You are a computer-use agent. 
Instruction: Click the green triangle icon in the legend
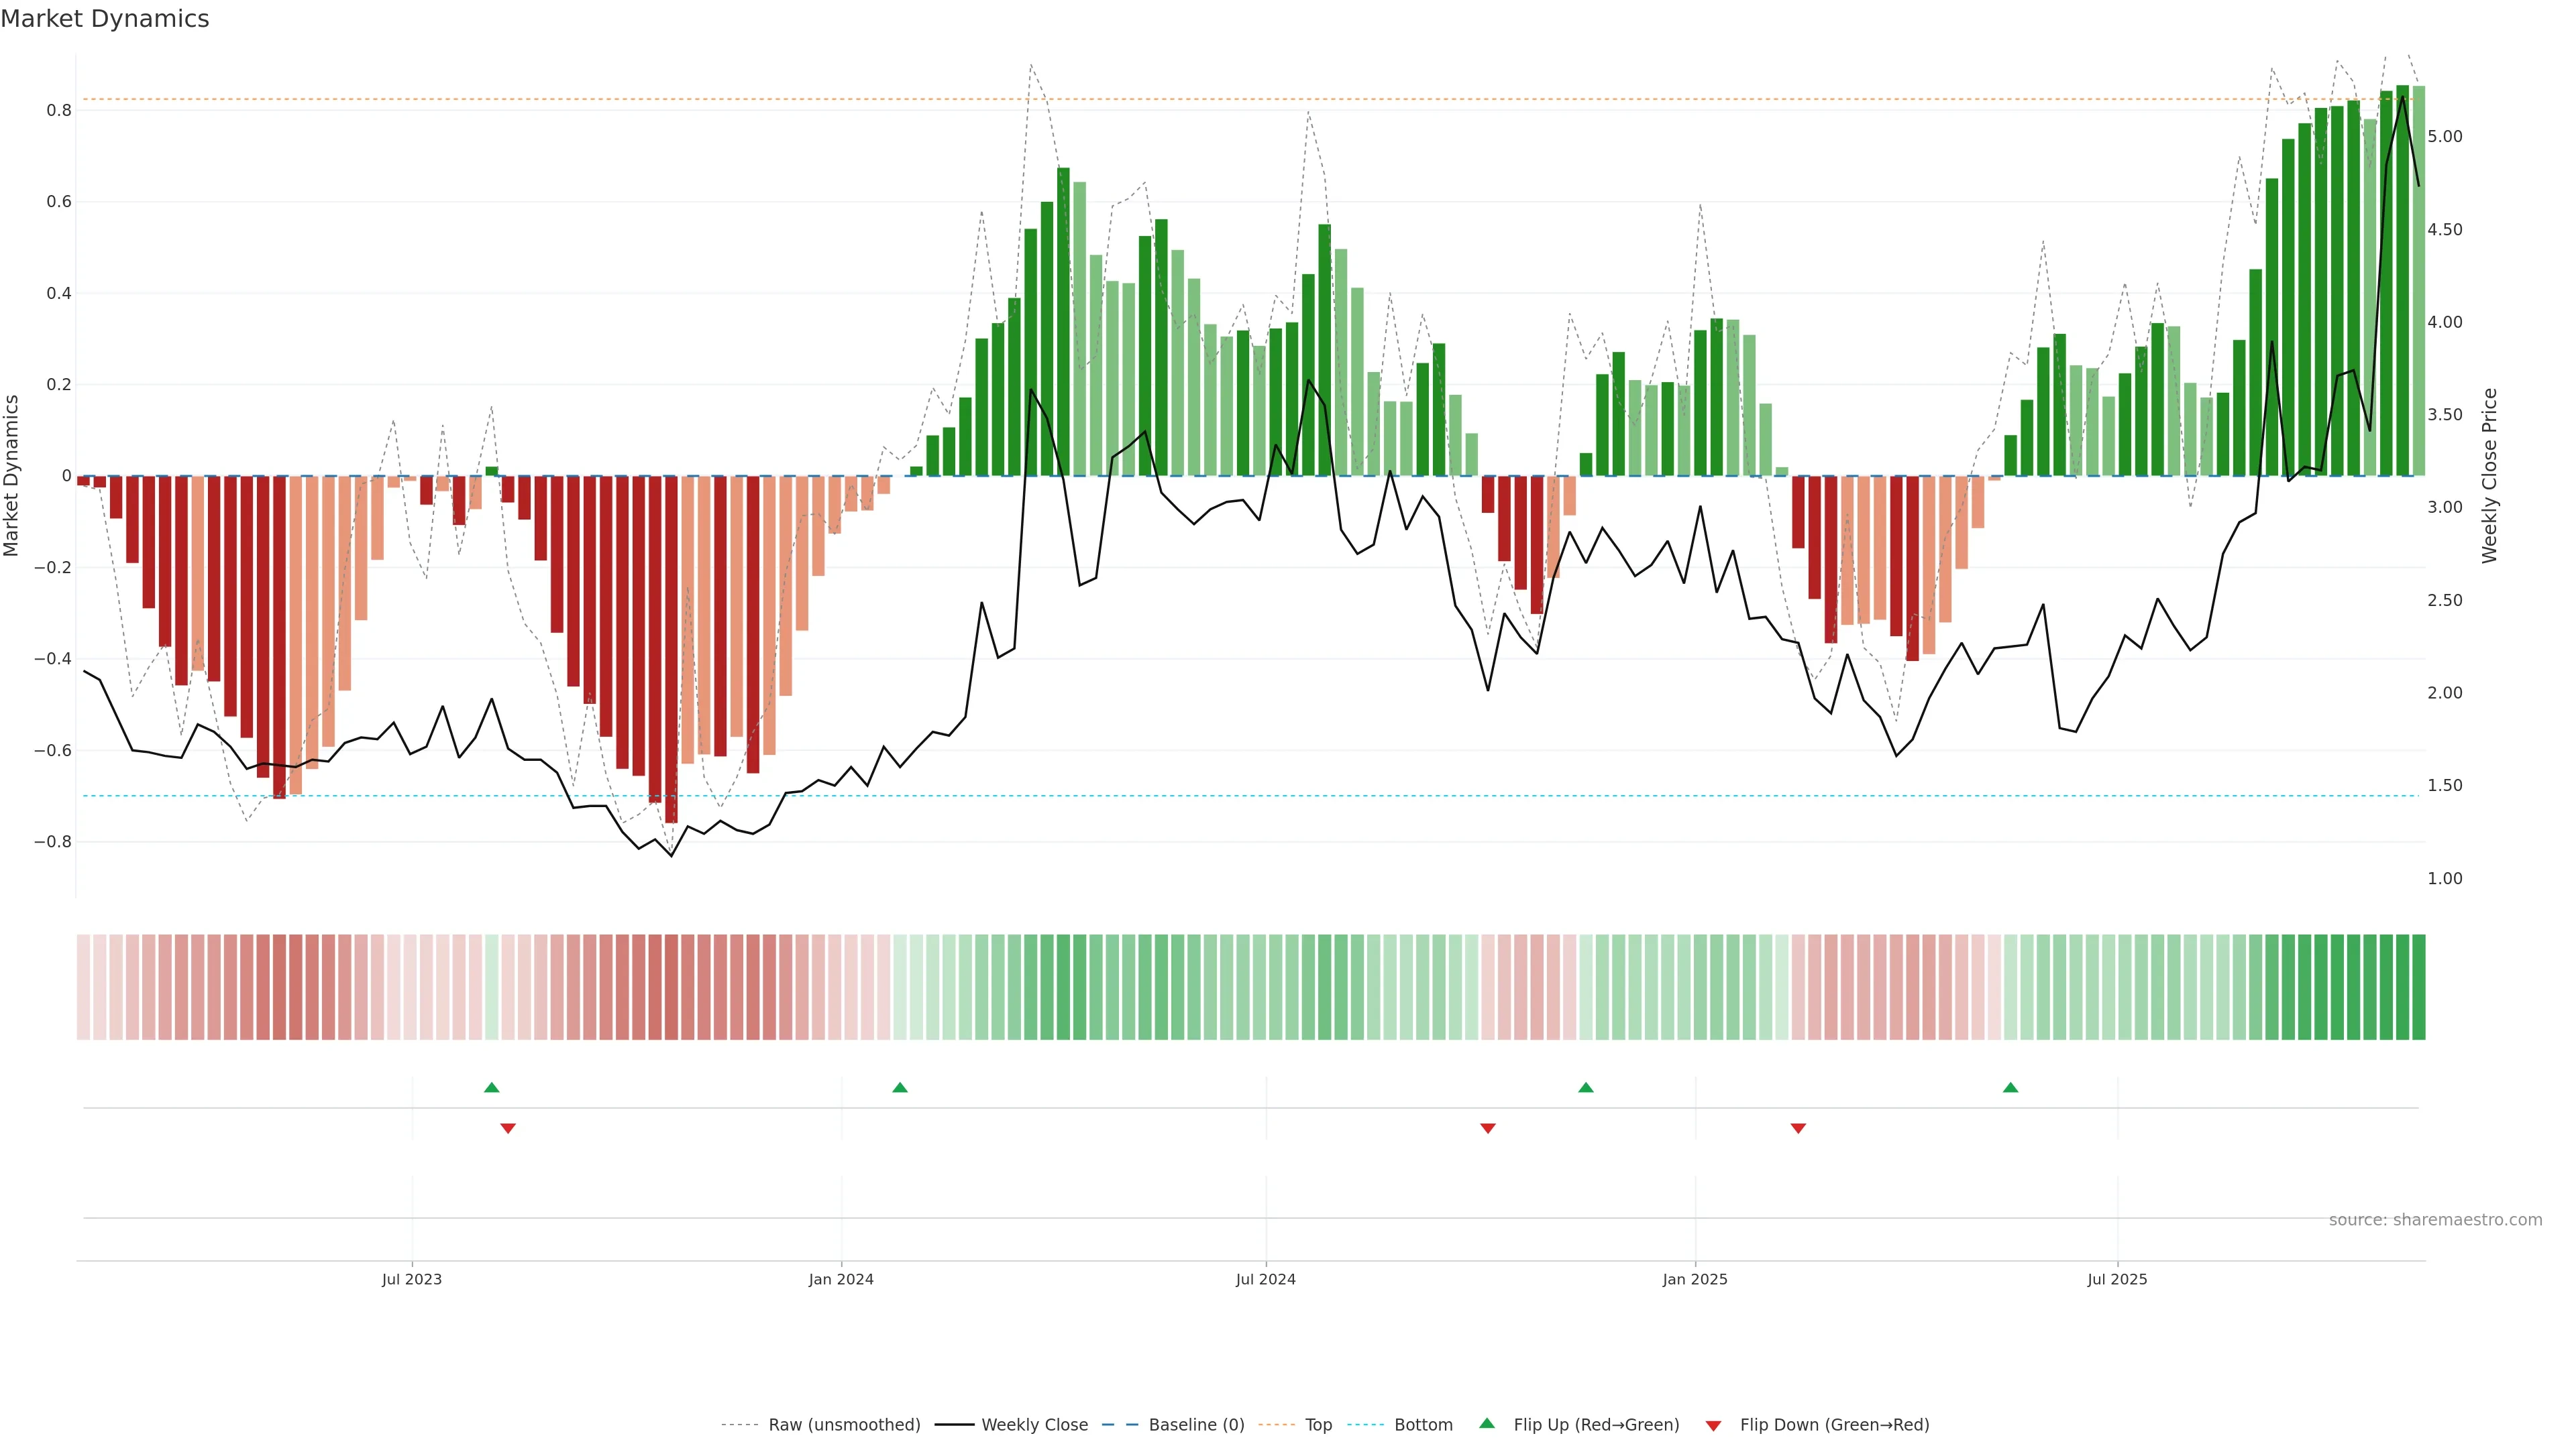[1487, 1424]
